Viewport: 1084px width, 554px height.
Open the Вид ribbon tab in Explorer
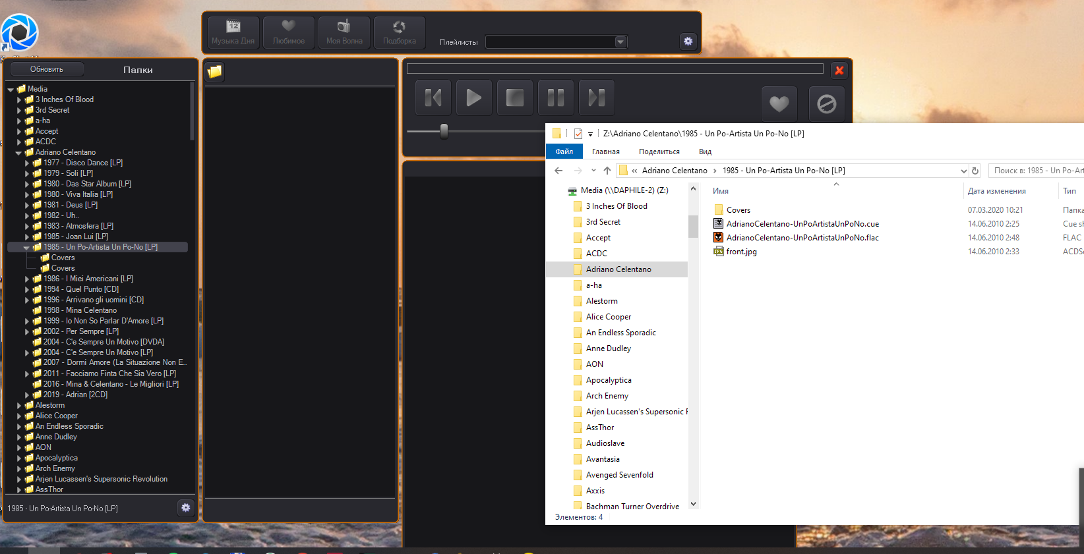pyautogui.click(x=706, y=152)
